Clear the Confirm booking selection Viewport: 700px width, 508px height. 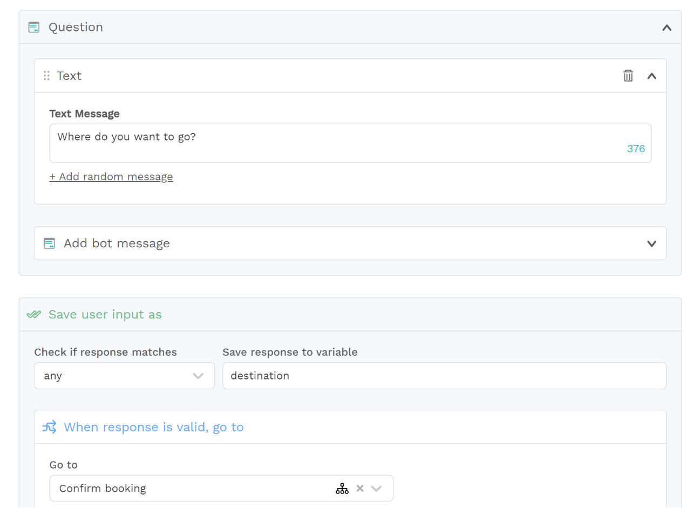pyautogui.click(x=360, y=488)
